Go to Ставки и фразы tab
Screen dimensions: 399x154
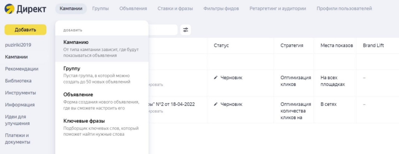(175, 9)
